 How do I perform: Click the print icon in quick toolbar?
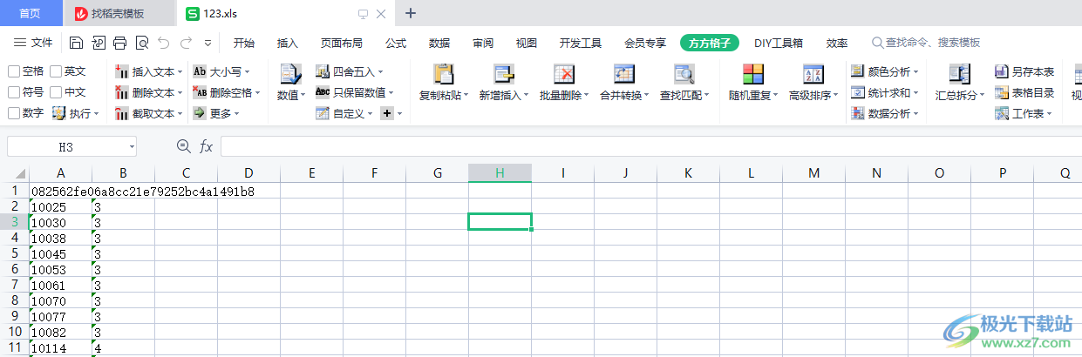click(x=120, y=43)
